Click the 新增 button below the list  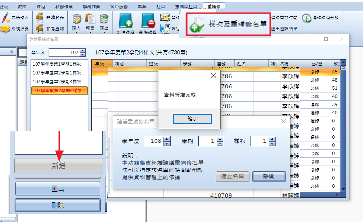click(x=58, y=166)
